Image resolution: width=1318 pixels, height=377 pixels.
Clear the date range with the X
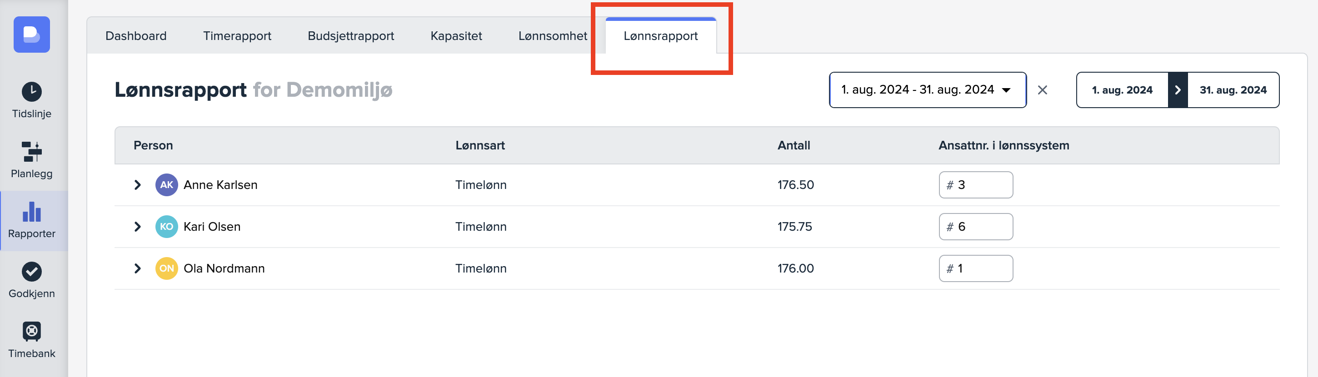tap(1042, 90)
